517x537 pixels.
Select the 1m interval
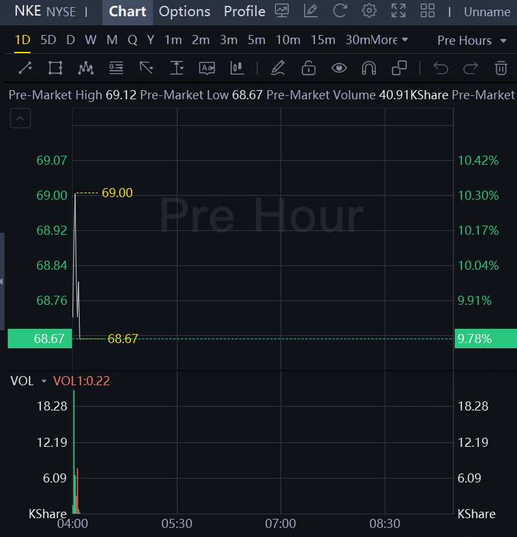coord(173,40)
